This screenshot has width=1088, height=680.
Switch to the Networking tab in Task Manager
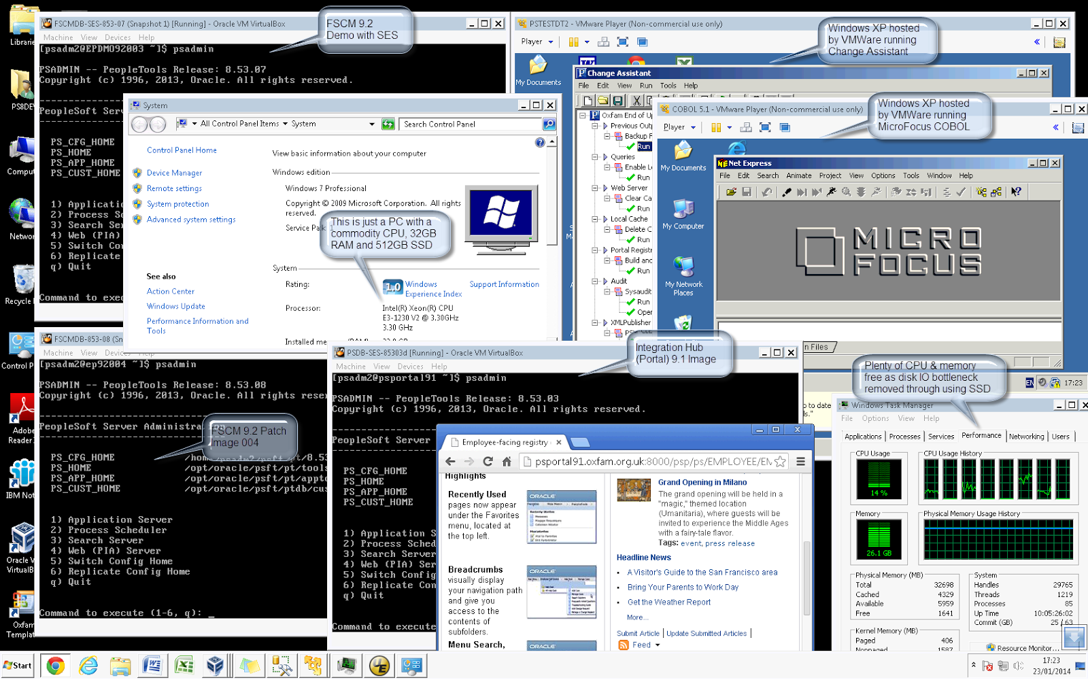pos(1026,437)
